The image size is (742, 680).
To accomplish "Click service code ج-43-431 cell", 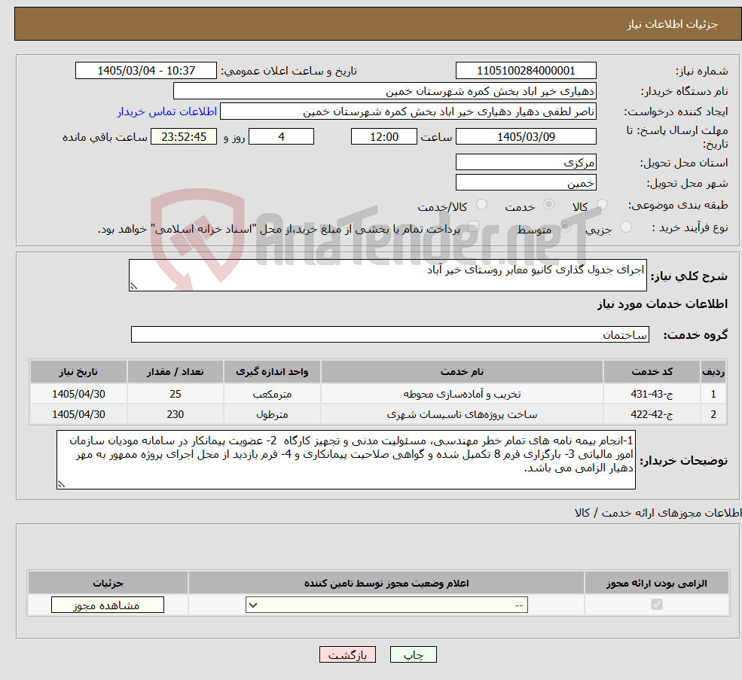I will pos(652,394).
